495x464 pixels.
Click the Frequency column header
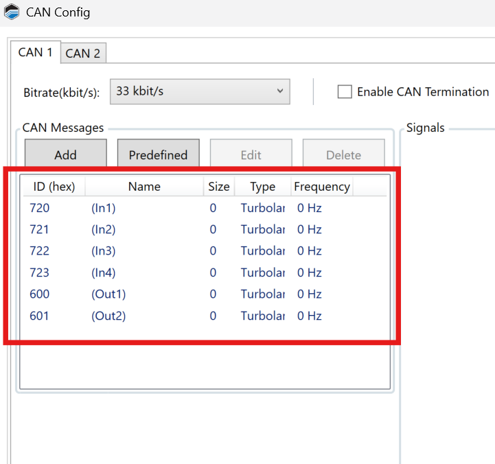[x=321, y=187]
